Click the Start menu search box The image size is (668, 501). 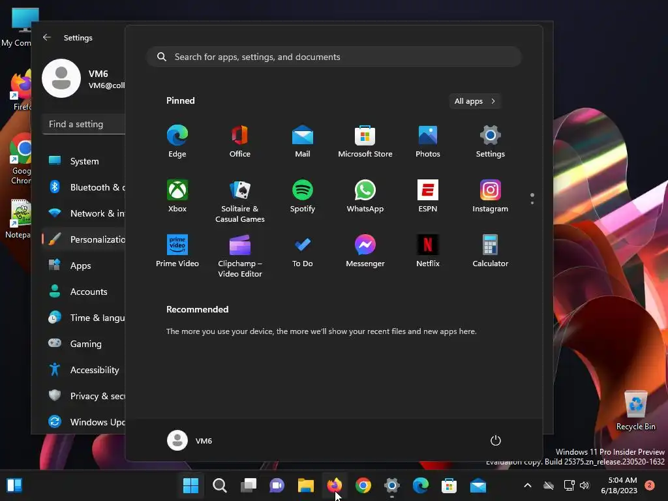[334, 57]
